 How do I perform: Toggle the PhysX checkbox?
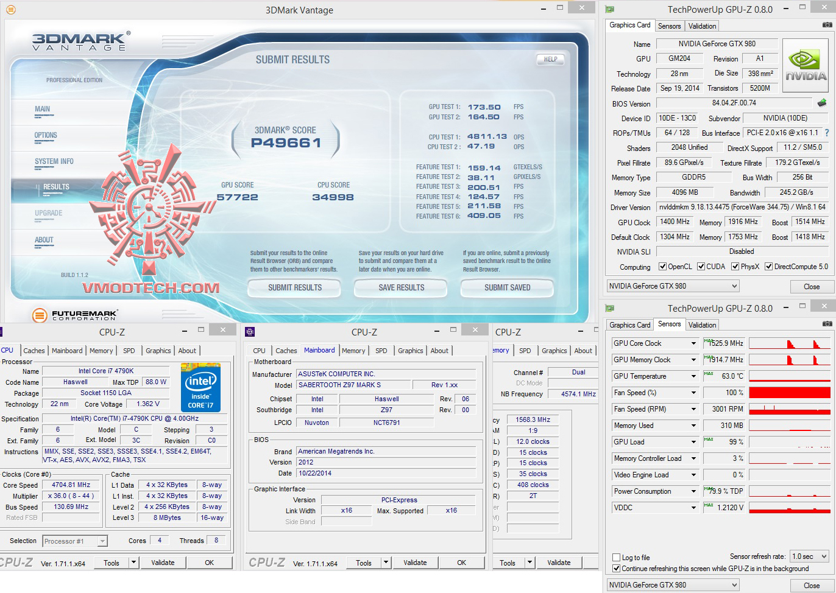pos(735,267)
